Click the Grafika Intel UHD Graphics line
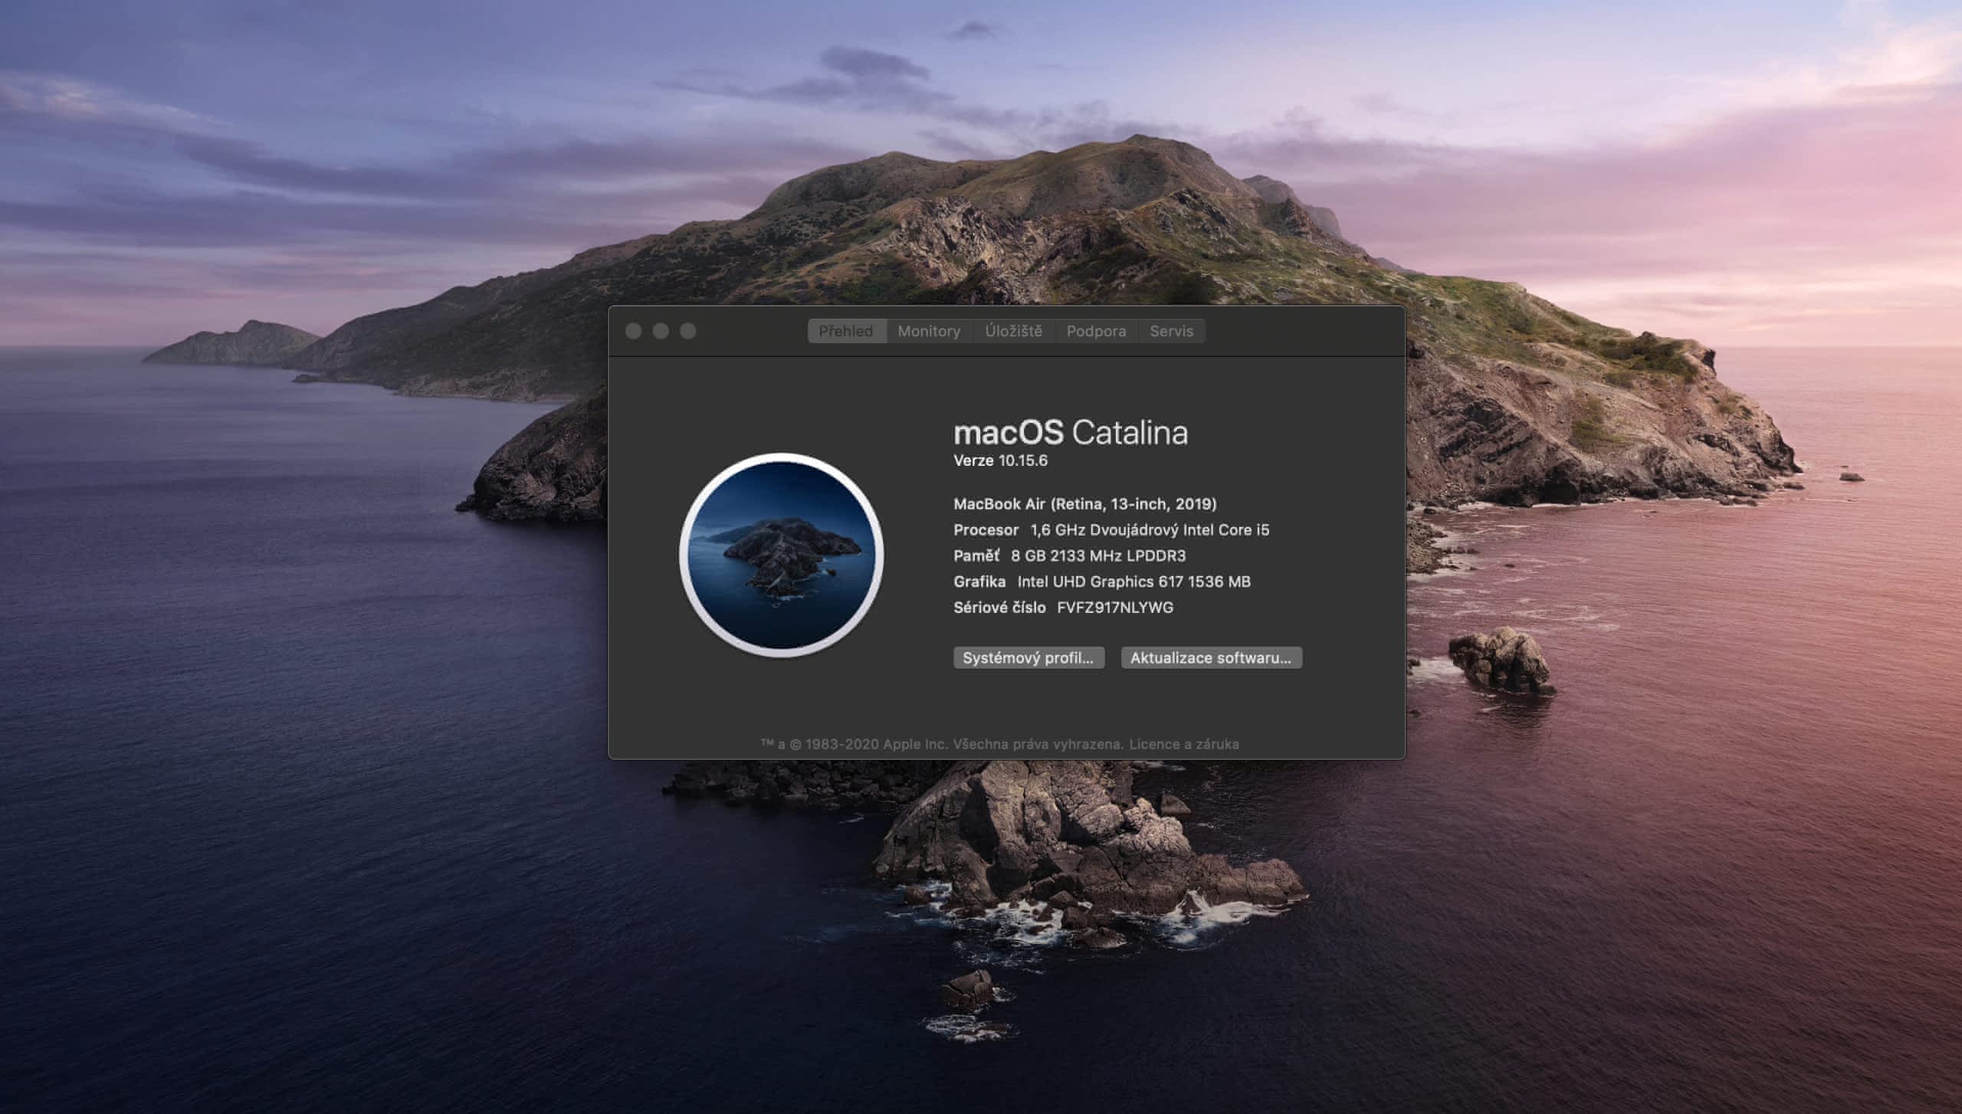 [x=1101, y=582]
